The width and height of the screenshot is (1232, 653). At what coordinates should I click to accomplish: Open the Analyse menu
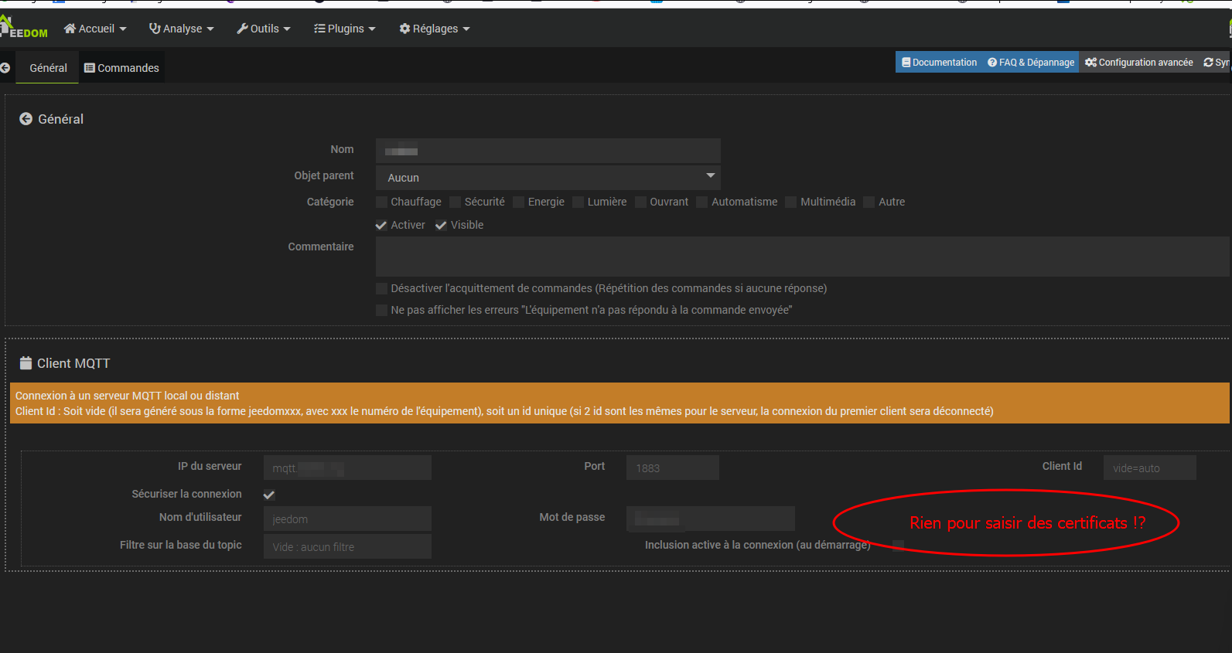181,29
